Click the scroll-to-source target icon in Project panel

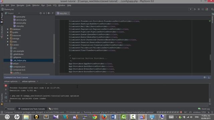click(40, 13)
